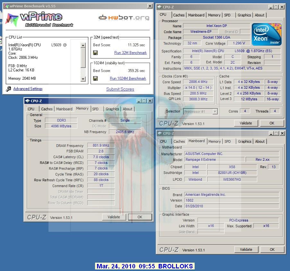
Task: Switch to Mainboard tab in CPU window
Action: click(196, 15)
